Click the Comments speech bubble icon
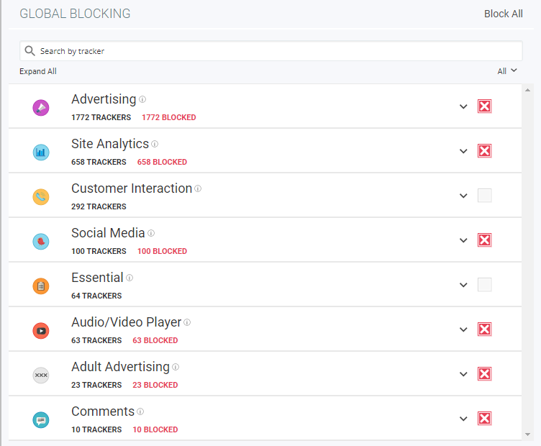Screen dimensions: 541x446 pos(41,420)
